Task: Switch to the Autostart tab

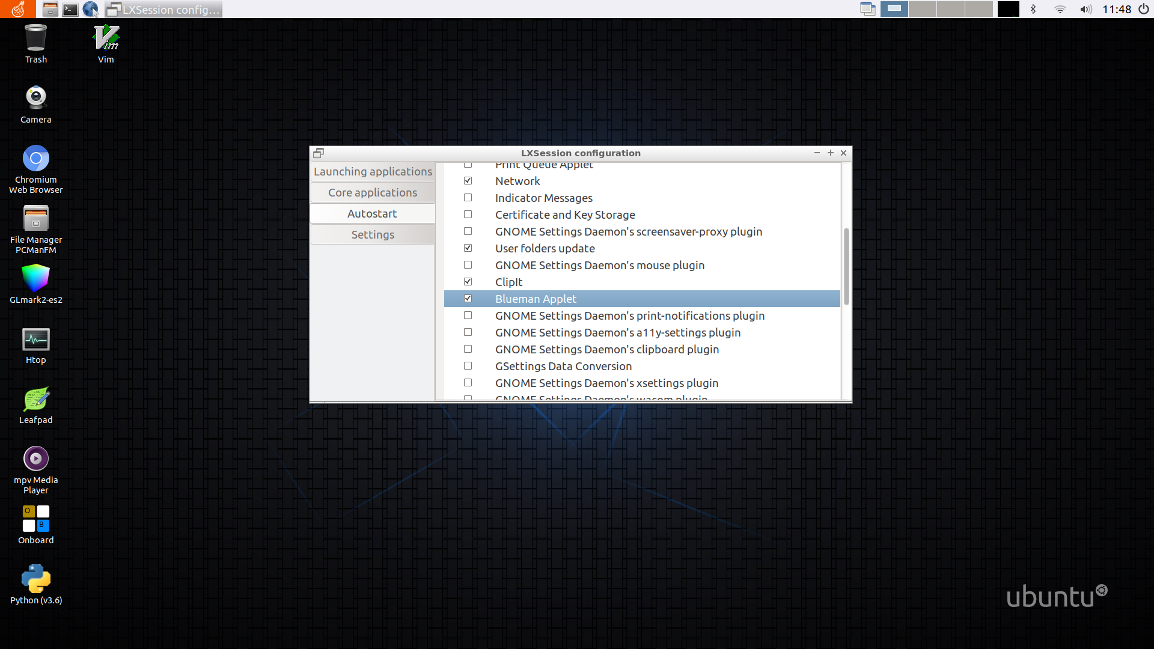Action: [x=373, y=213]
